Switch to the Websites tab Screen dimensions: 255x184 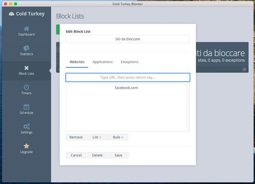[x=77, y=62]
